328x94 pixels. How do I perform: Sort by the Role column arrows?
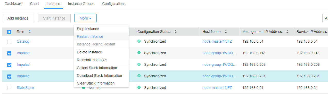pyautogui.click(x=29, y=32)
